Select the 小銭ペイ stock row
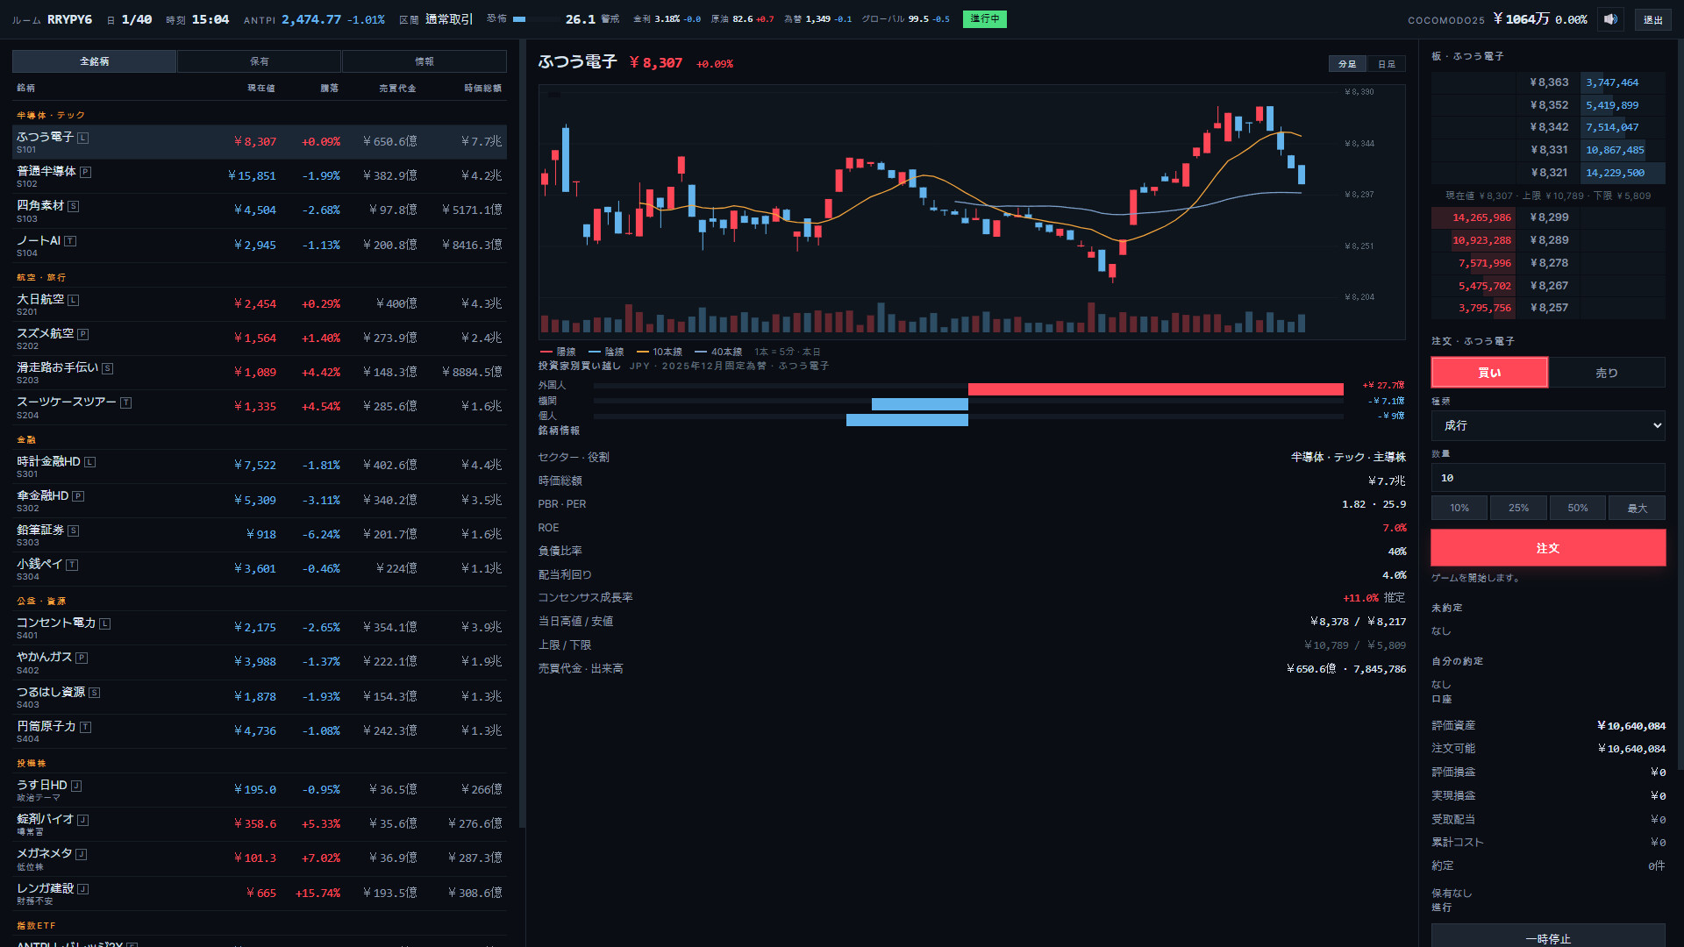This screenshot has width=1684, height=947. pos(260,569)
